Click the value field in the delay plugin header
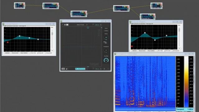Image resolution: width=199 pixels, height=112 pixels. (x=98, y=25)
